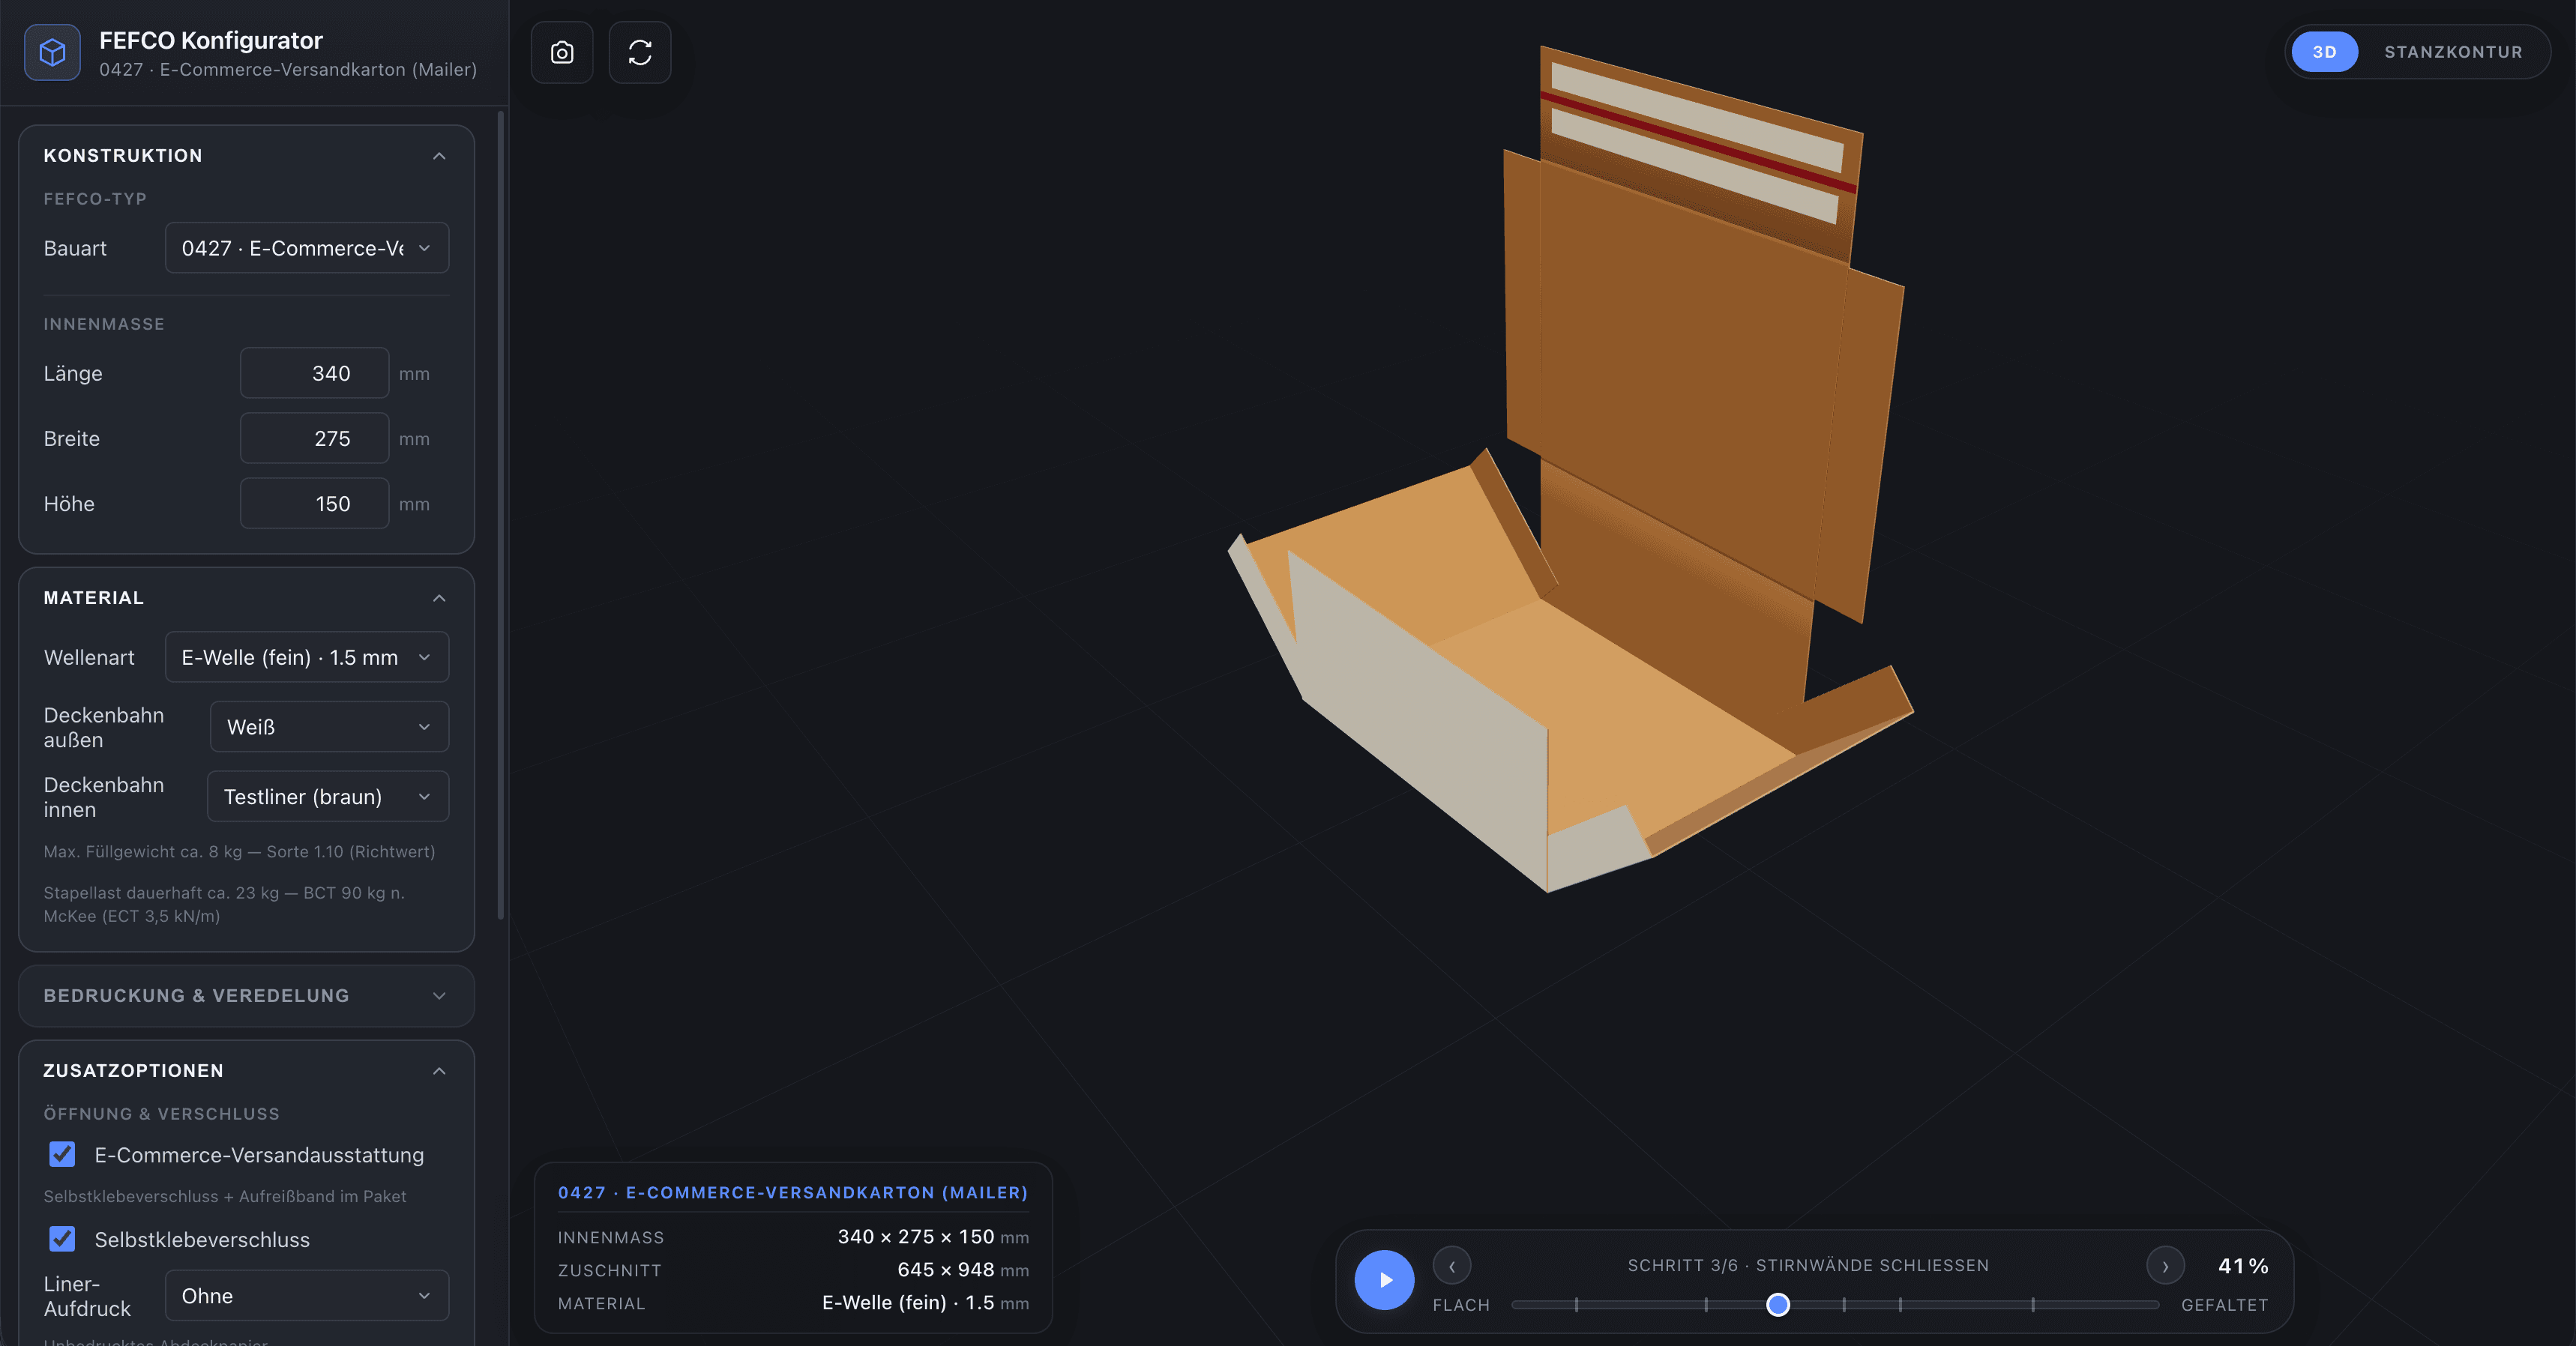Screen dimensions: 2576x1346
Task: Select the 3D view tab
Action: coord(2324,52)
